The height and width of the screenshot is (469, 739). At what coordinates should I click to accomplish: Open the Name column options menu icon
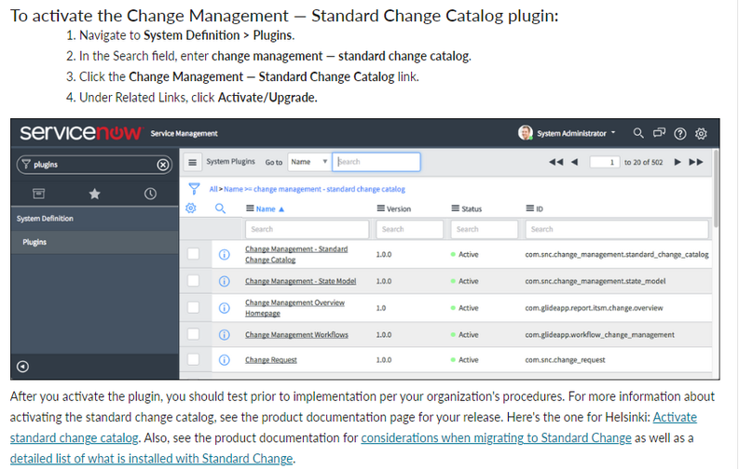coord(250,208)
